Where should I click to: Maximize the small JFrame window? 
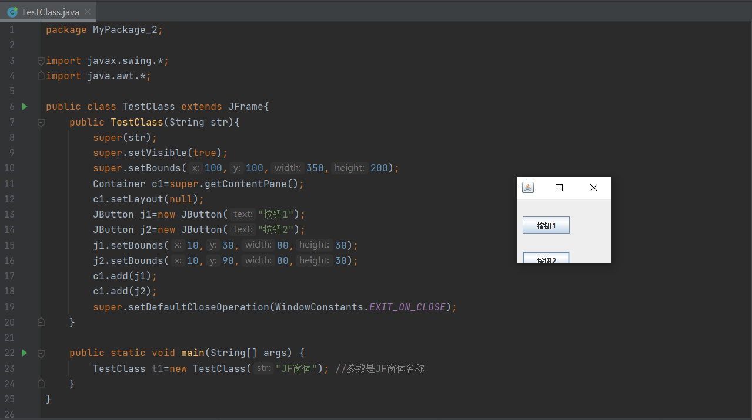[559, 188]
